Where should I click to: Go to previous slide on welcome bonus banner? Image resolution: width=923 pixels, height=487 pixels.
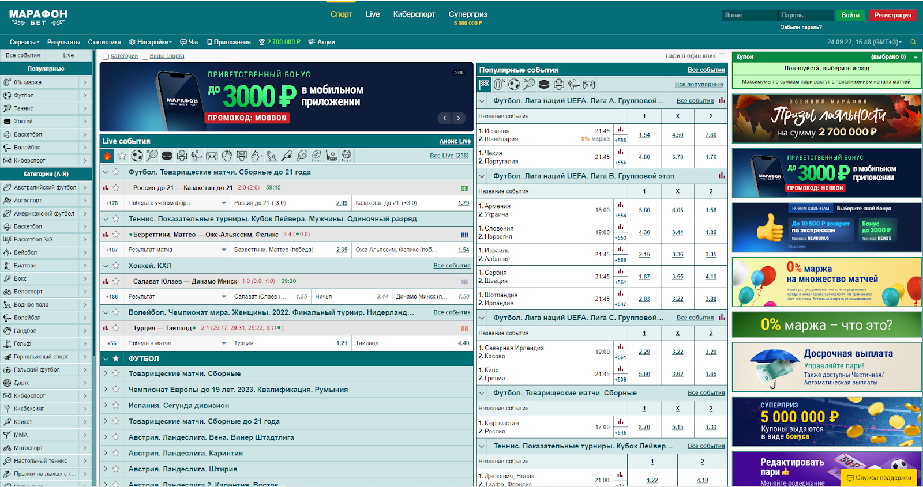point(444,118)
